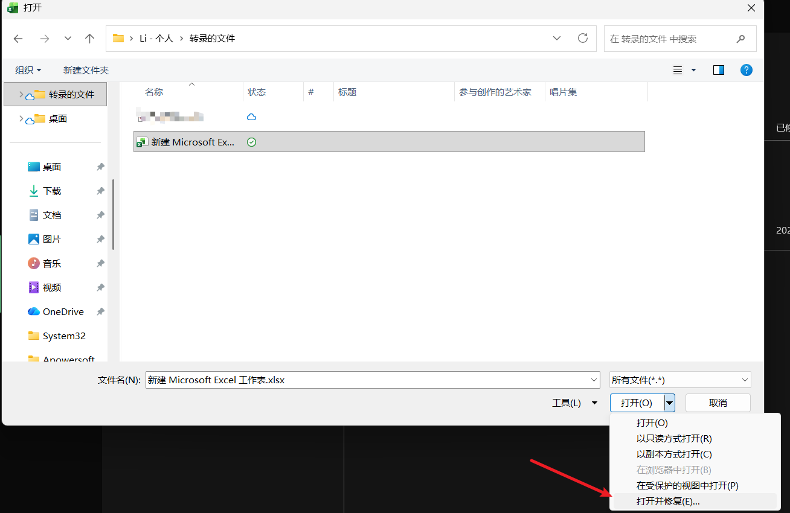Sort by 名称 column header
790x513 pixels.
pos(154,92)
